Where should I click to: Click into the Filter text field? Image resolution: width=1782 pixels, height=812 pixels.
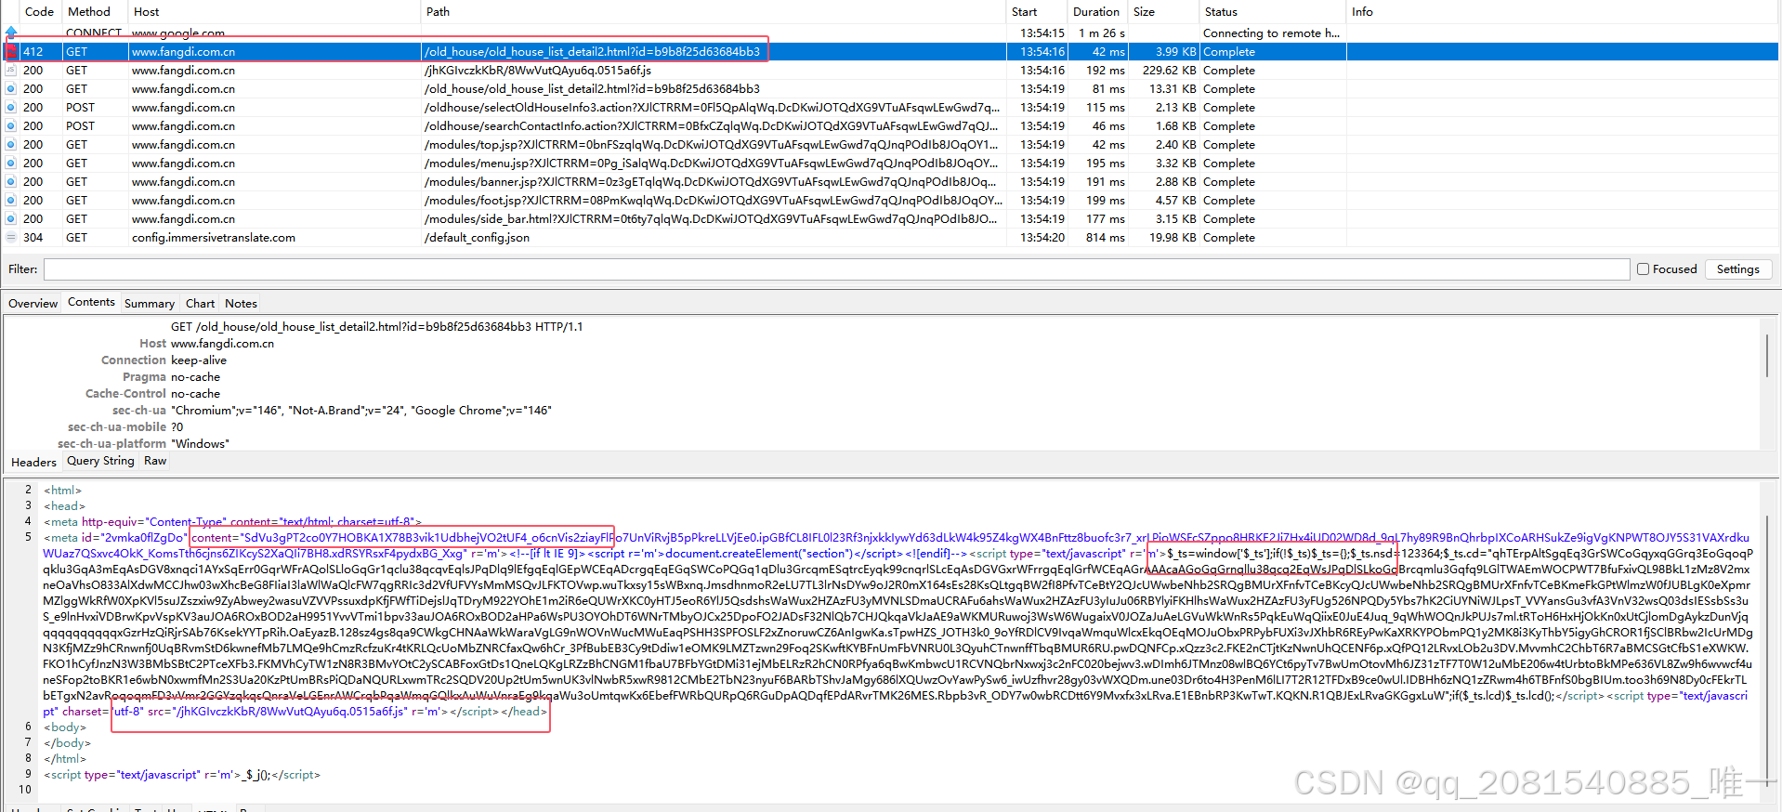click(836, 269)
